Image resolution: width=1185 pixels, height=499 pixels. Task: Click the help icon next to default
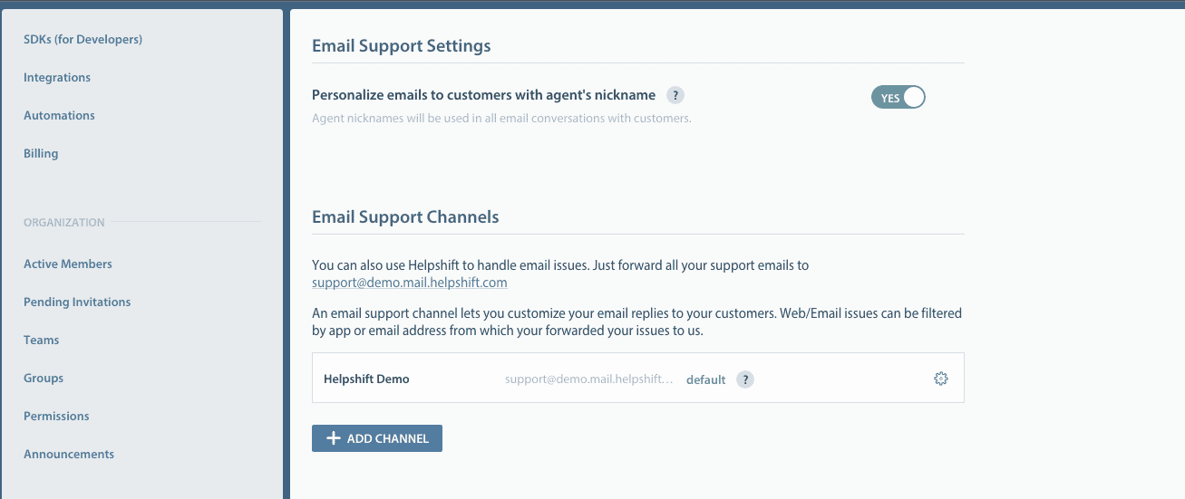[x=744, y=379]
